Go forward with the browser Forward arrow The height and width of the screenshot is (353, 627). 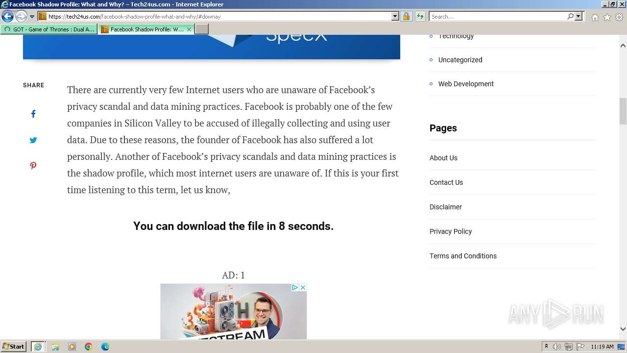click(x=21, y=16)
